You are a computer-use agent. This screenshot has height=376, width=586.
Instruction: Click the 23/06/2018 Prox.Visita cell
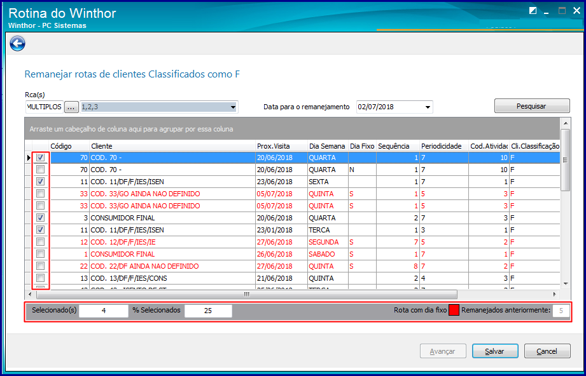coord(282,182)
